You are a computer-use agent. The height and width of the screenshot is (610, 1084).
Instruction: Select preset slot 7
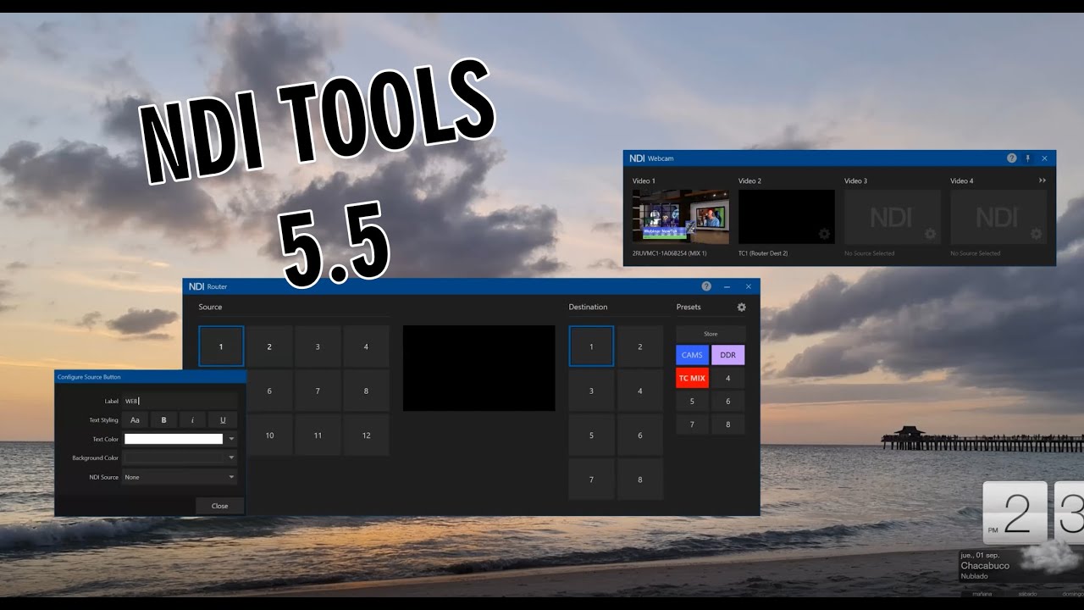point(692,424)
